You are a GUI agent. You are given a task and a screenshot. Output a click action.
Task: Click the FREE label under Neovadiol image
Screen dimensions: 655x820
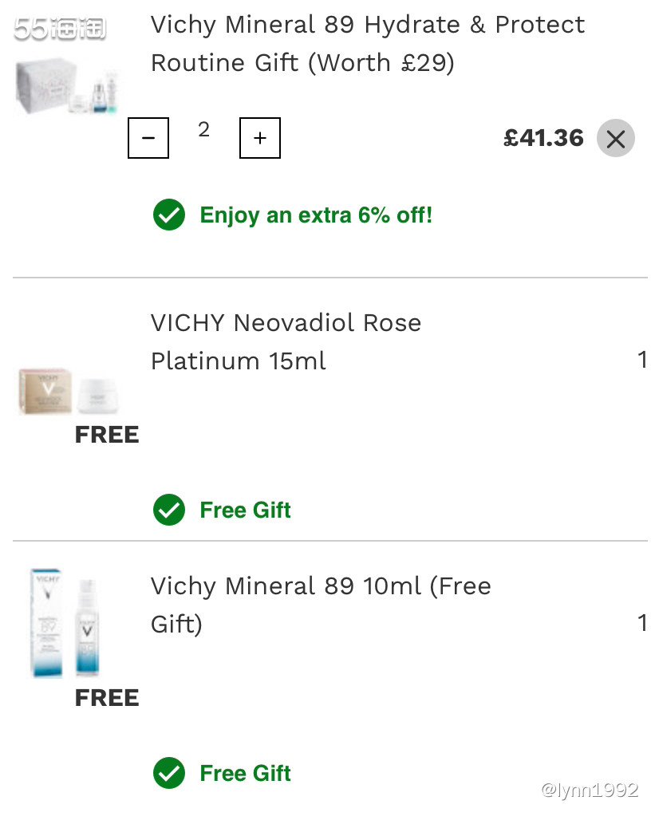pyautogui.click(x=107, y=435)
